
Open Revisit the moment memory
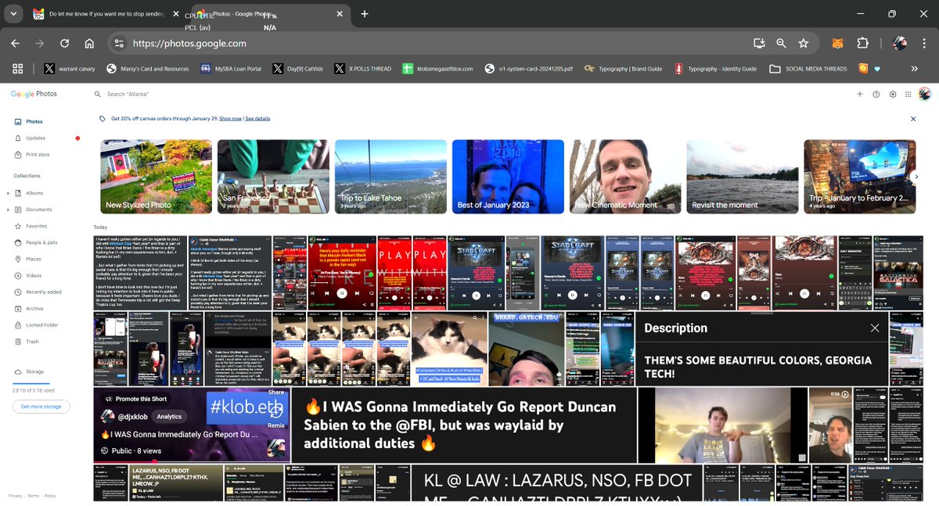coord(743,177)
